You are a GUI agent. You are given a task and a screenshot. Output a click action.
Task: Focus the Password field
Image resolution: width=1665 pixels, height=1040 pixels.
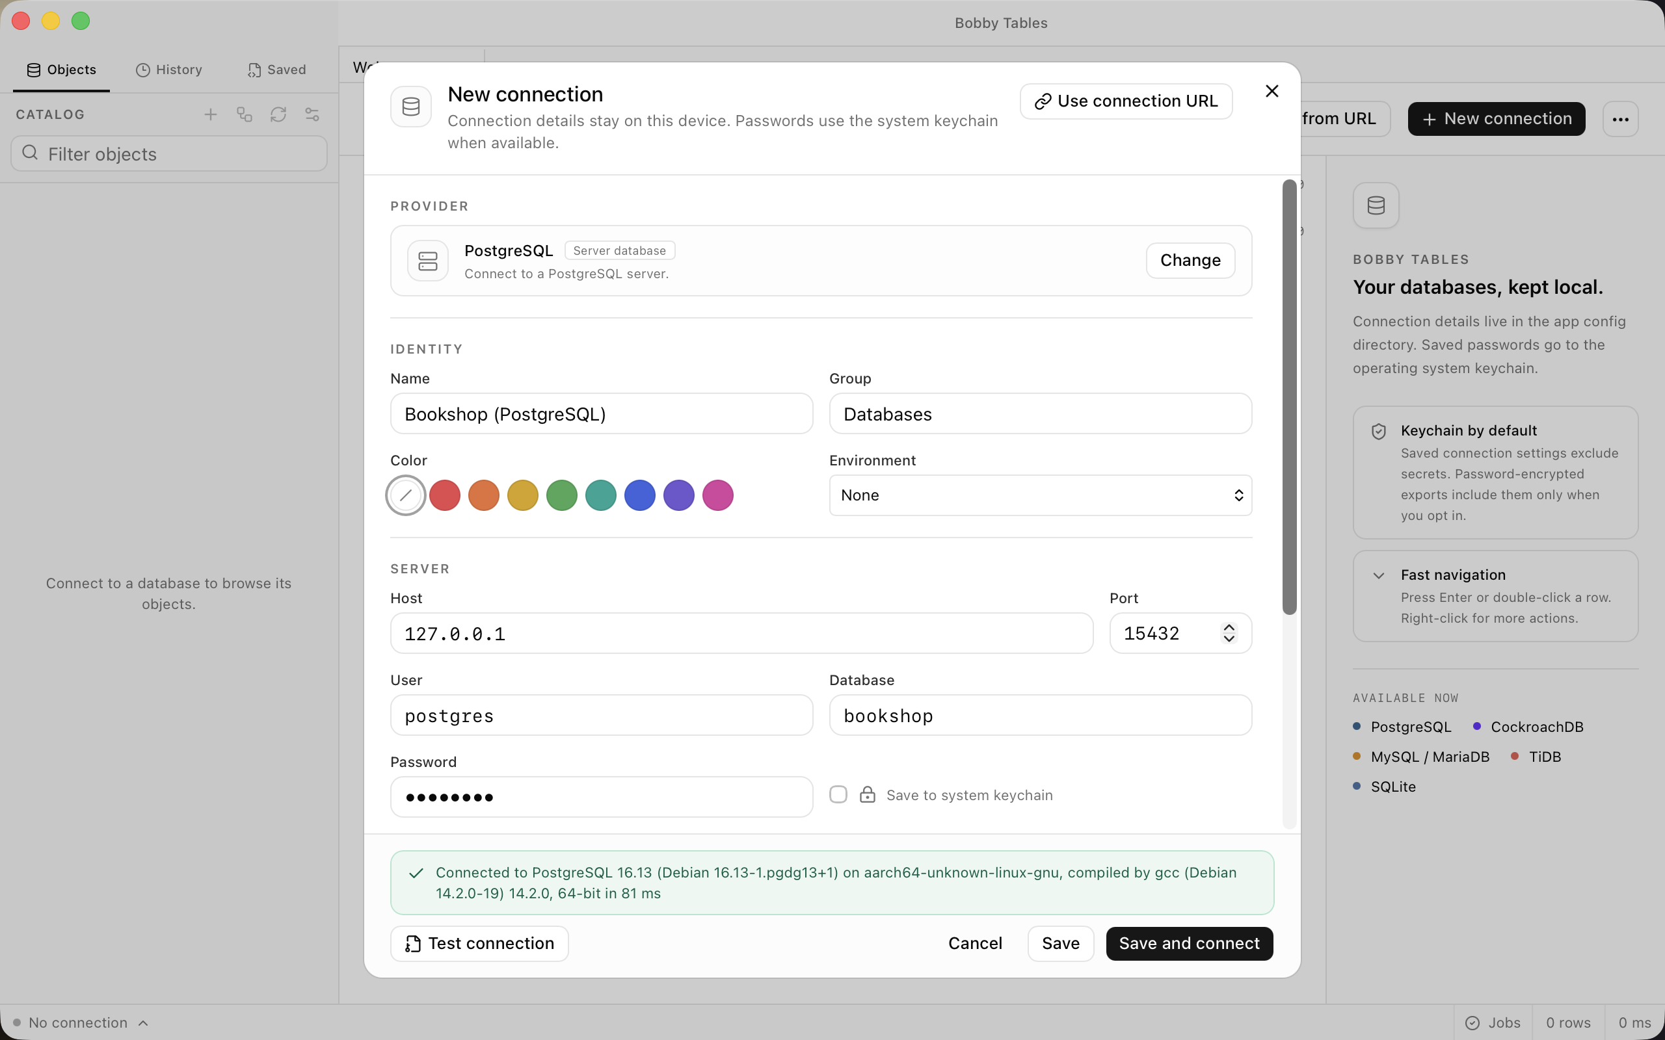[x=602, y=797]
